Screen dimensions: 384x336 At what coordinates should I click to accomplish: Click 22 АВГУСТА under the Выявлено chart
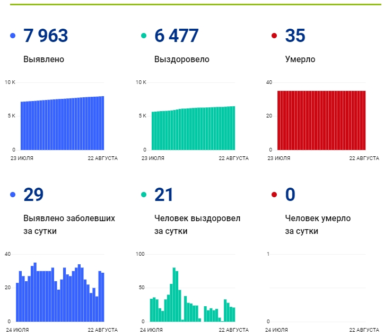(x=102, y=158)
